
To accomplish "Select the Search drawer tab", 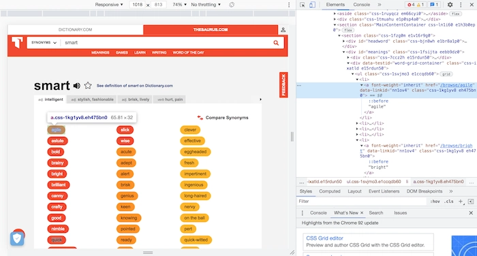I will click(376, 213).
